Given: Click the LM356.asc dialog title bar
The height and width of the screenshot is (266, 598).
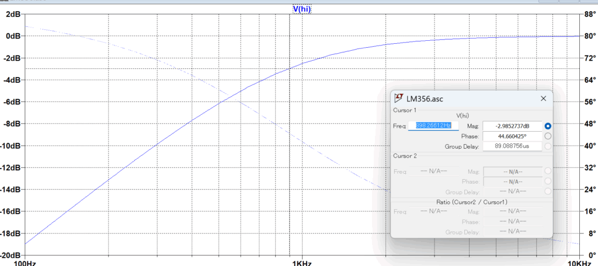Looking at the screenshot, I should [467, 99].
